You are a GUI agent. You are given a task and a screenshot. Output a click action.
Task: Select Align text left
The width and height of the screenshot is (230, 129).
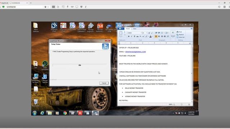point(156,36)
